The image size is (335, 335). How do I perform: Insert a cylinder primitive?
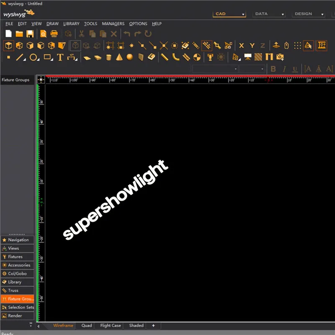pyautogui.click(x=109, y=57)
